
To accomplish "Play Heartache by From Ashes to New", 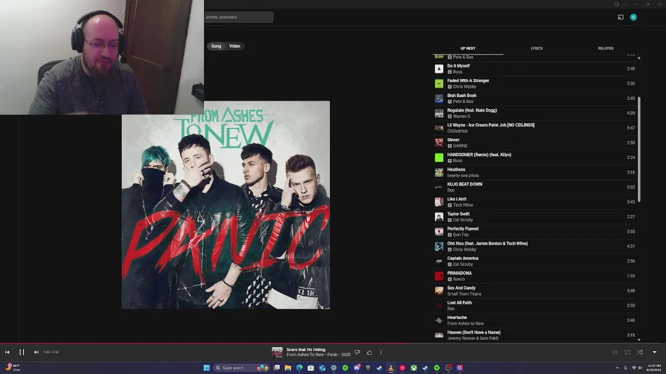I will [x=535, y=320].
